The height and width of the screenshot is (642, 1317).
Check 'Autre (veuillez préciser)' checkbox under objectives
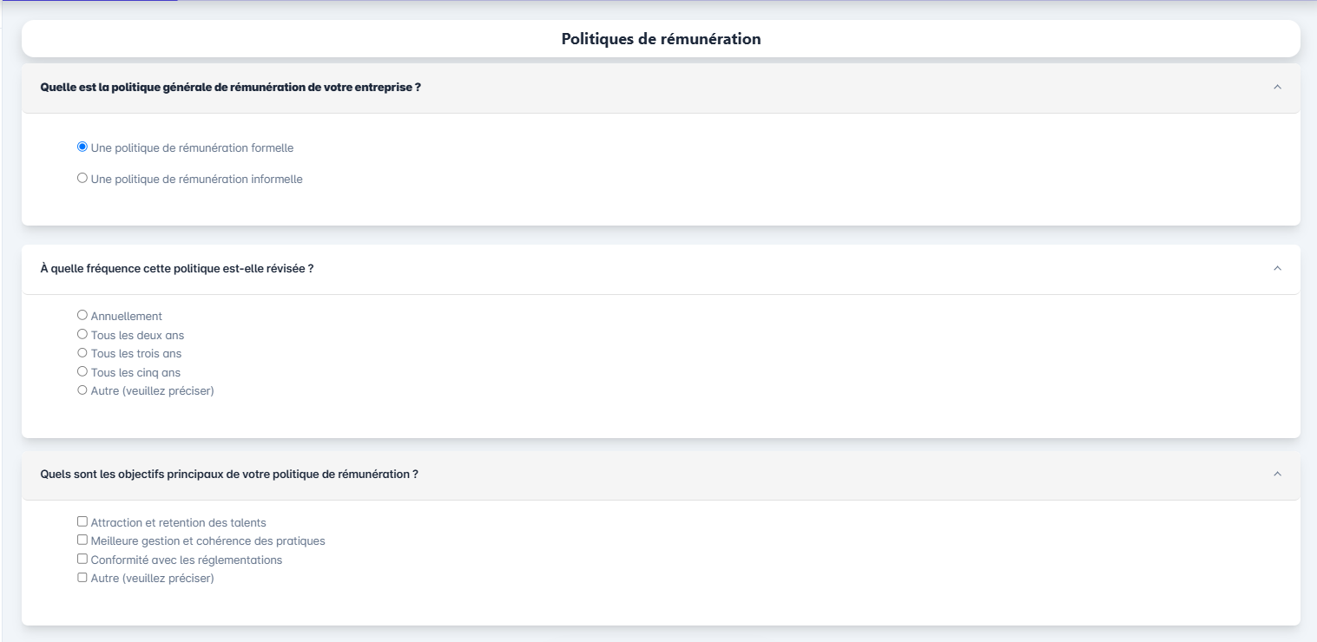[x=82, y=577]
